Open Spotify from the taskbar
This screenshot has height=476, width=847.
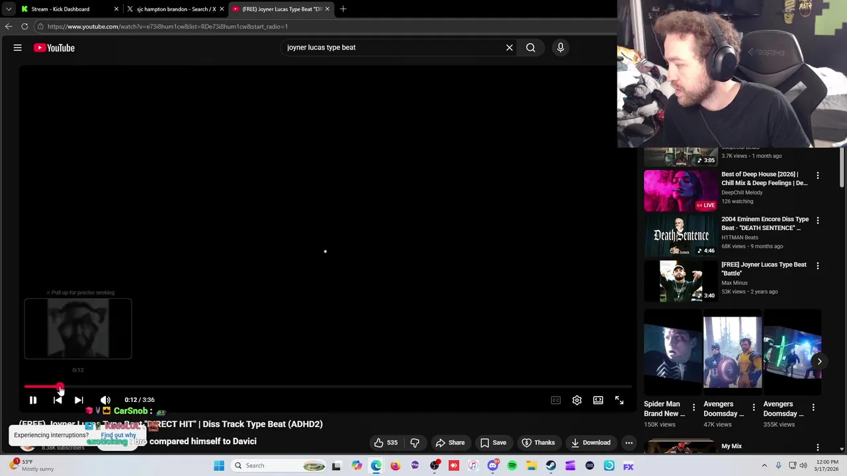pos(512,465)
